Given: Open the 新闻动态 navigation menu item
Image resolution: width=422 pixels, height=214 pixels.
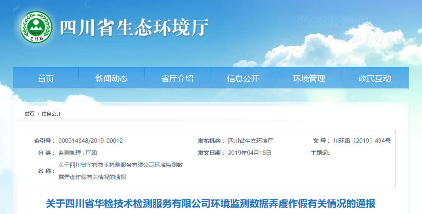Looking at the screenshot, I should click(x=111, y=78).
